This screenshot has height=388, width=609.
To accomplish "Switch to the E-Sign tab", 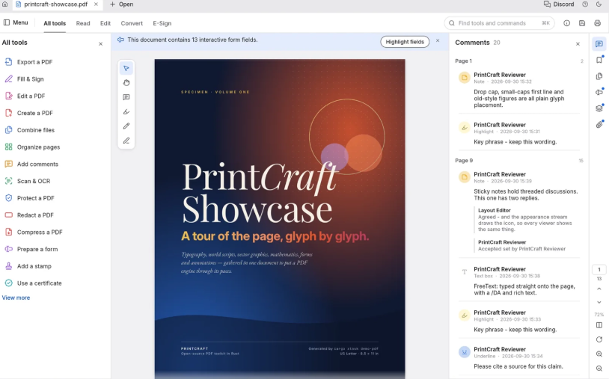I will coord(162,23).
